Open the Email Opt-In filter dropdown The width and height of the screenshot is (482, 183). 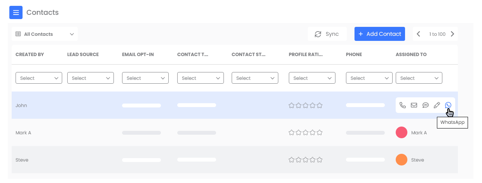145,78
